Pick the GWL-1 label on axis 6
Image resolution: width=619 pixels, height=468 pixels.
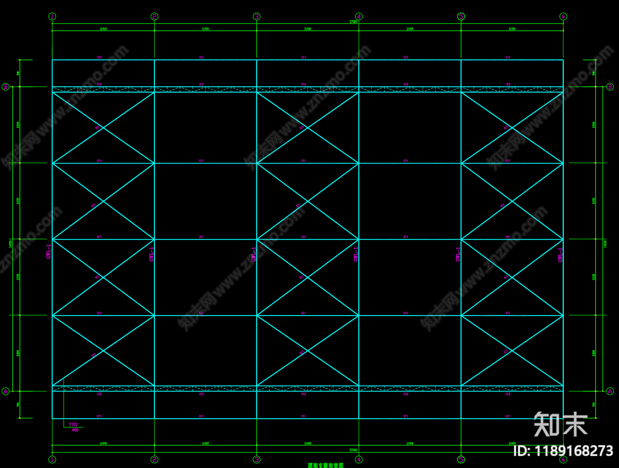point(560,255)
